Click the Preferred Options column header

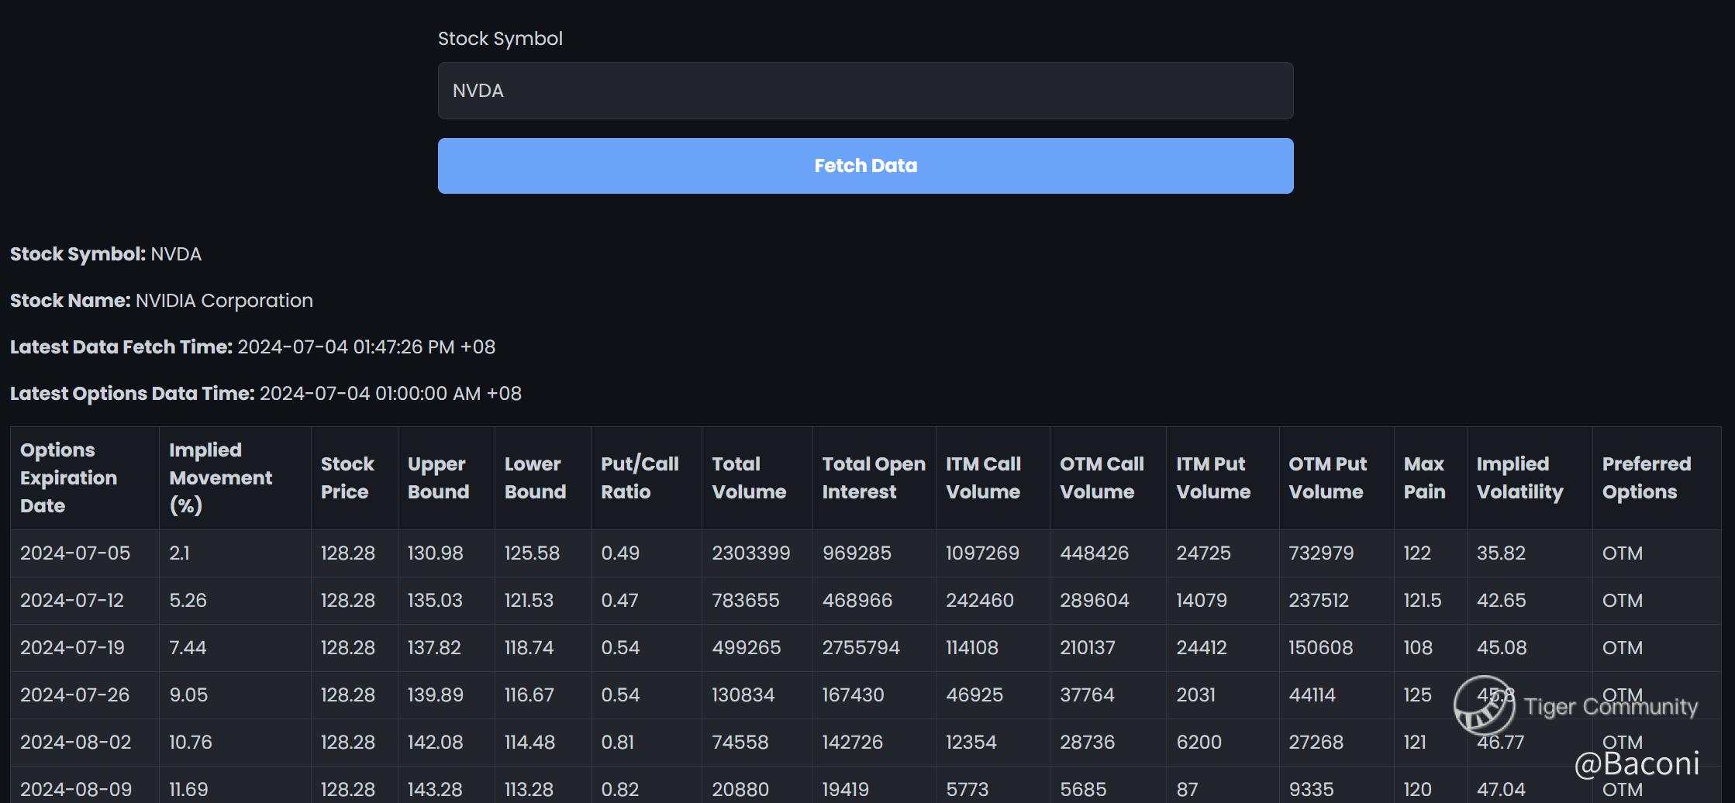[x=1646, y=477]
